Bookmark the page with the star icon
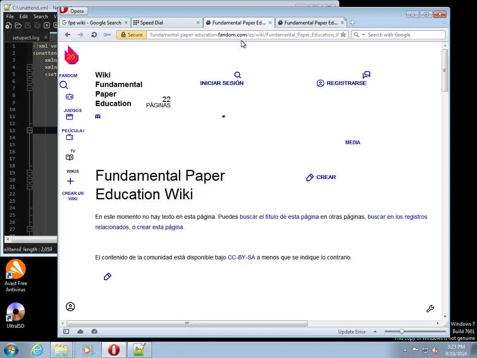 click(x=343, y=35)
